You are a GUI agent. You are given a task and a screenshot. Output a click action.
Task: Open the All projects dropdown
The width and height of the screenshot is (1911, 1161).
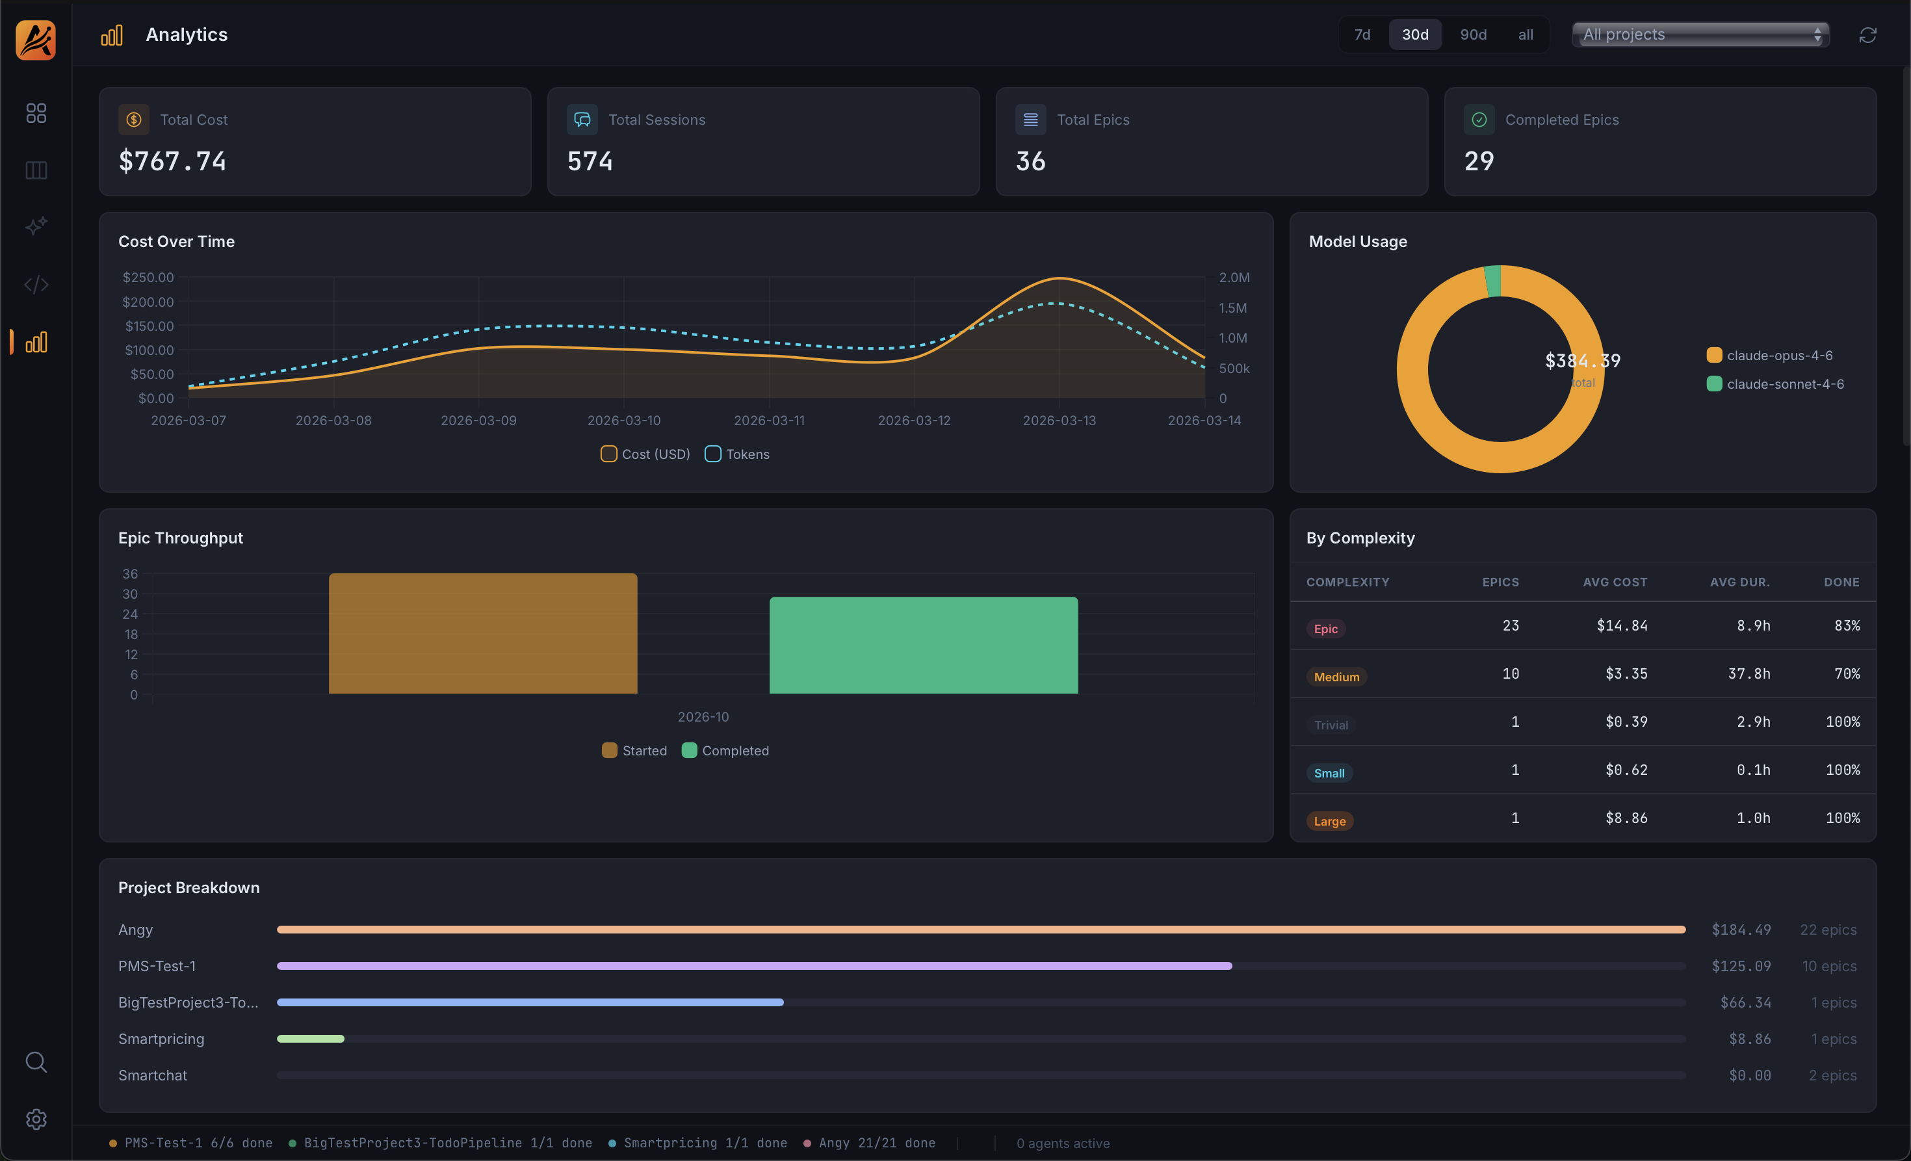pyautogui.click(x=1700, y=34)
